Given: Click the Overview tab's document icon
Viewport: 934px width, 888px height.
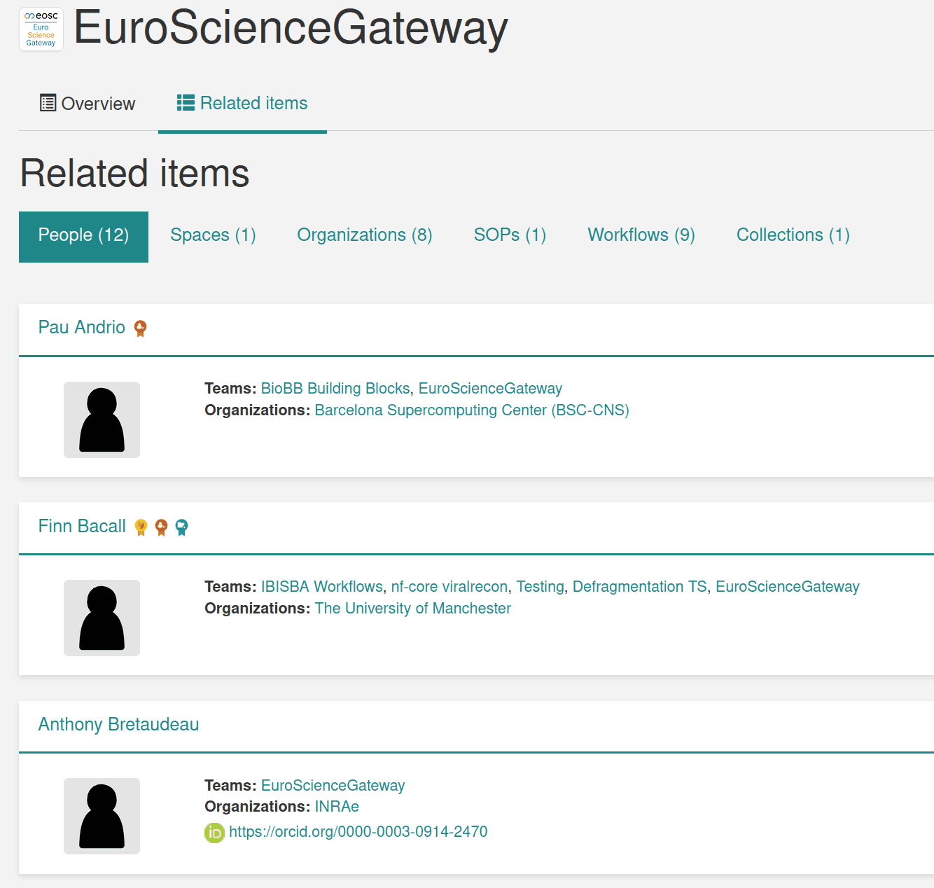Looking at the screenshot, I should tap(47, 102).
